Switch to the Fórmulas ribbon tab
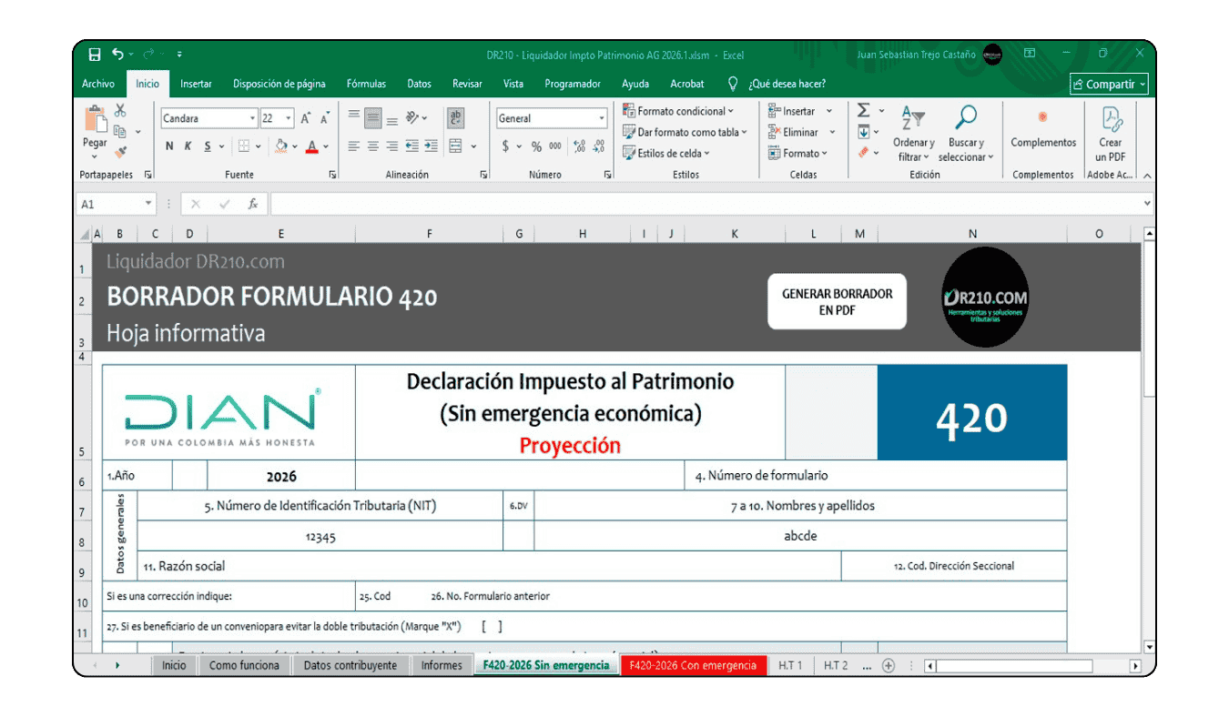Image resolution: width=1229 pixels, height=717 pixels. pyautogui.click(x=365, y=83)
